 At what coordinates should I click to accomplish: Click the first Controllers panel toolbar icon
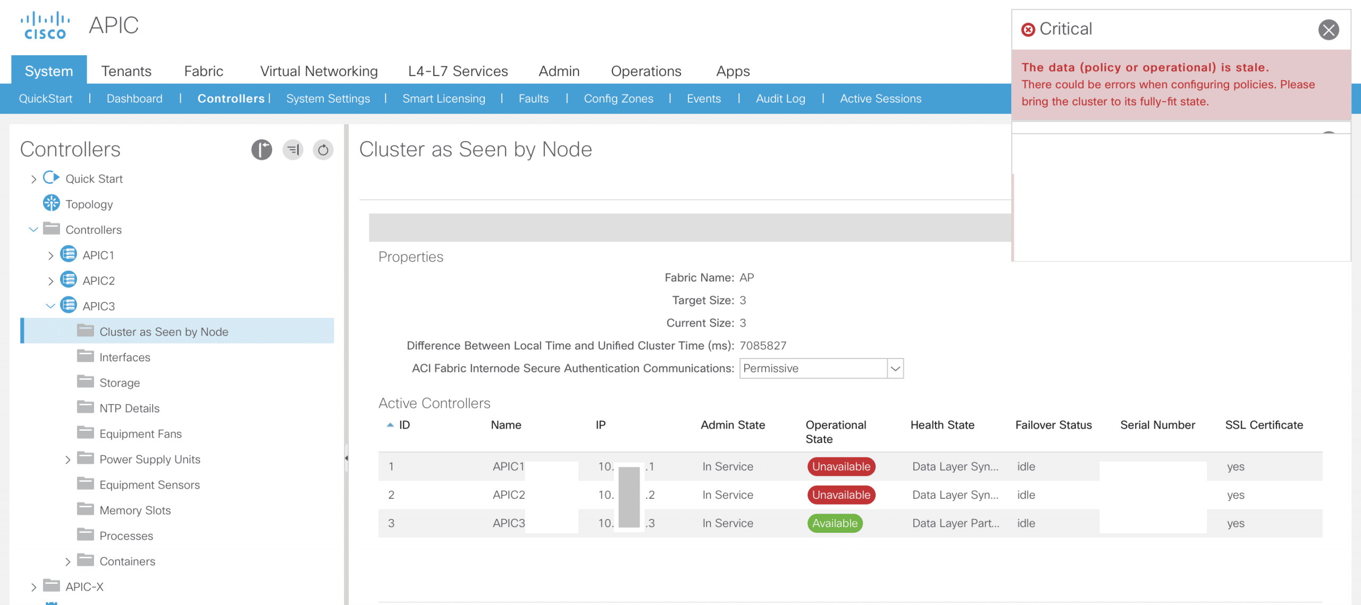262,150
